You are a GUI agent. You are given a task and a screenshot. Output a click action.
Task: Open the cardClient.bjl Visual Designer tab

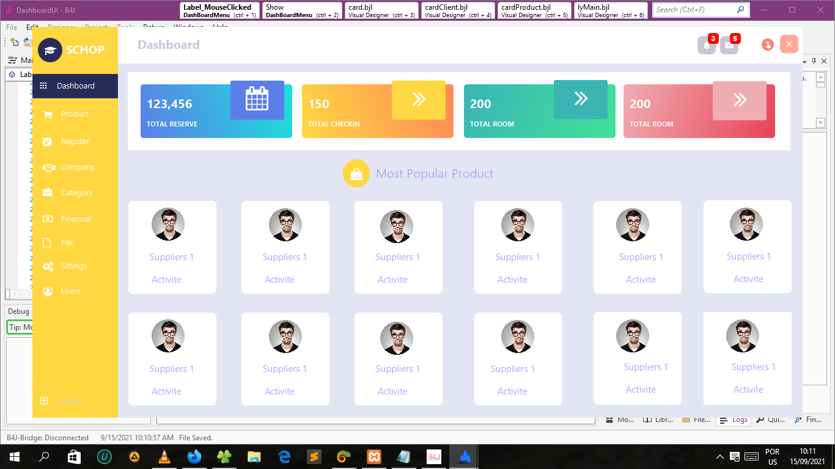pos(458,10)
